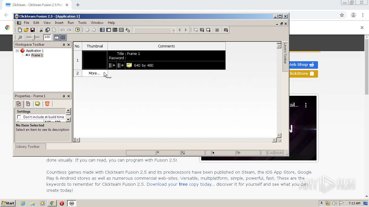Open the Frame Editor icon
Screen dimensions: 369x207
click(x=109, y=30)
